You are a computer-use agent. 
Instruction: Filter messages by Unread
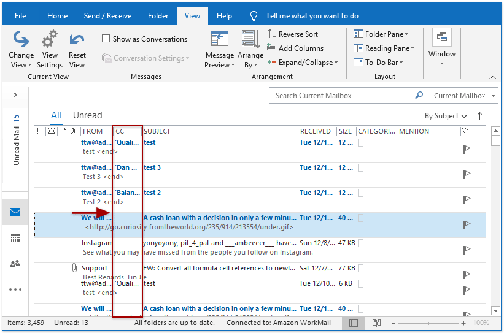coord(87,115)
